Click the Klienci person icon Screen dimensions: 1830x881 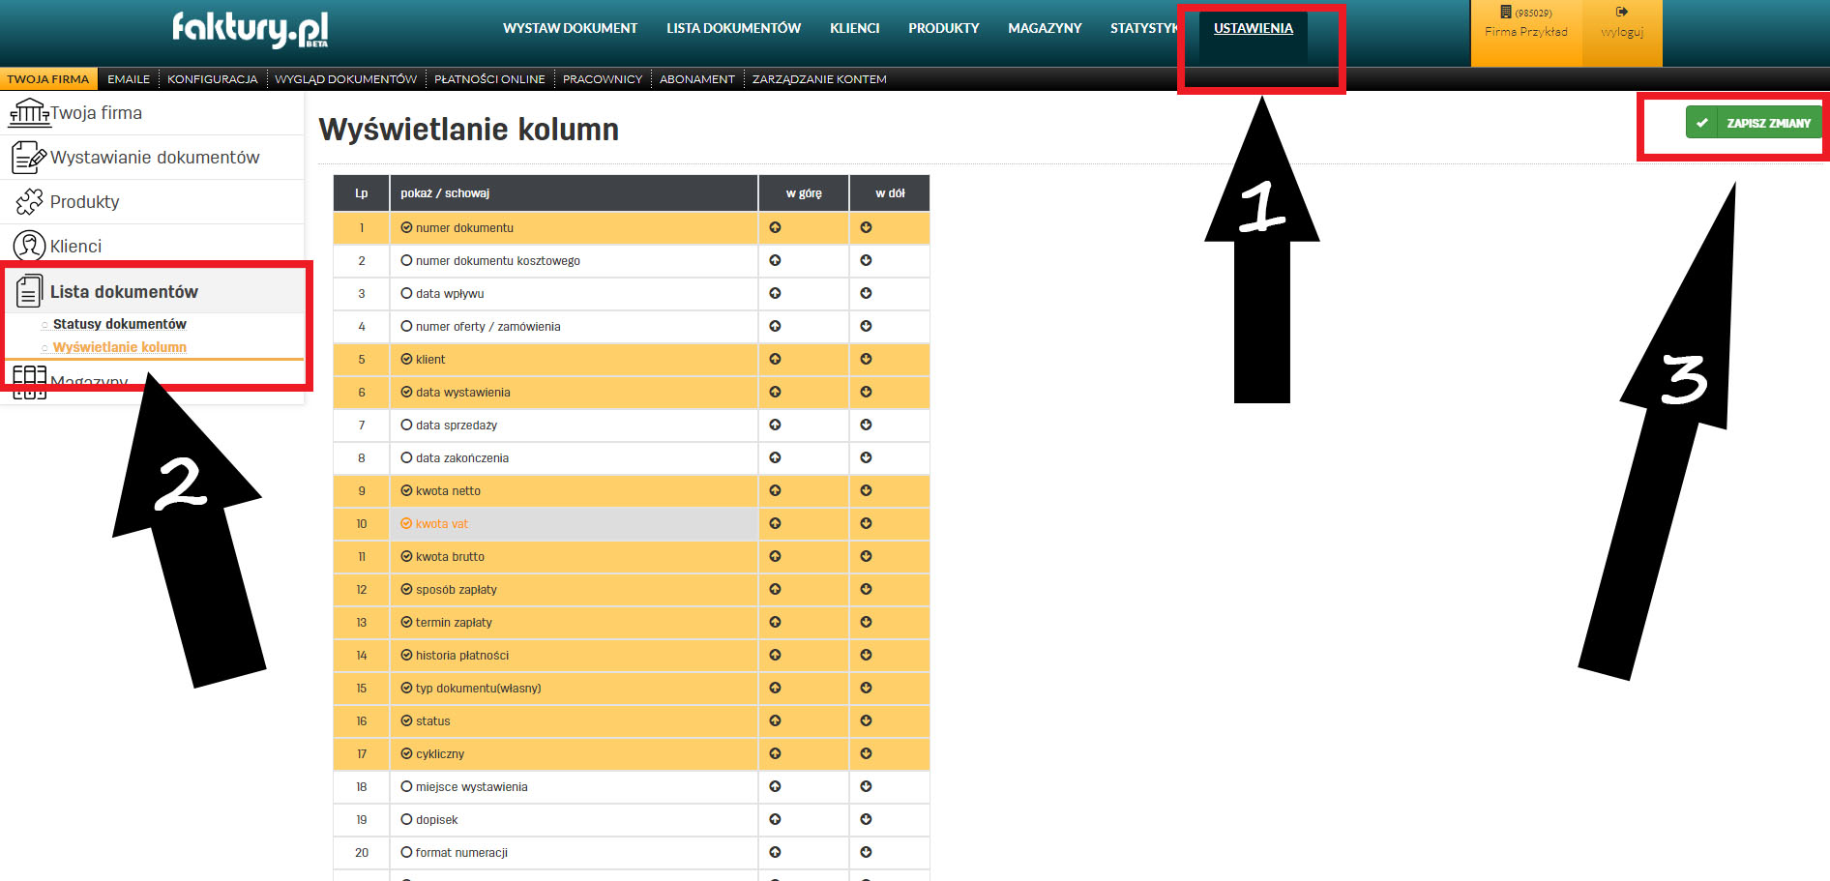coord(29,247)
